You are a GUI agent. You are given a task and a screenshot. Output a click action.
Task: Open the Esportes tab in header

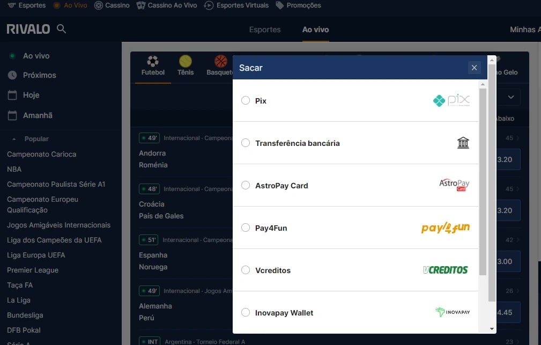pyautogui.click(x=265, y=30)
